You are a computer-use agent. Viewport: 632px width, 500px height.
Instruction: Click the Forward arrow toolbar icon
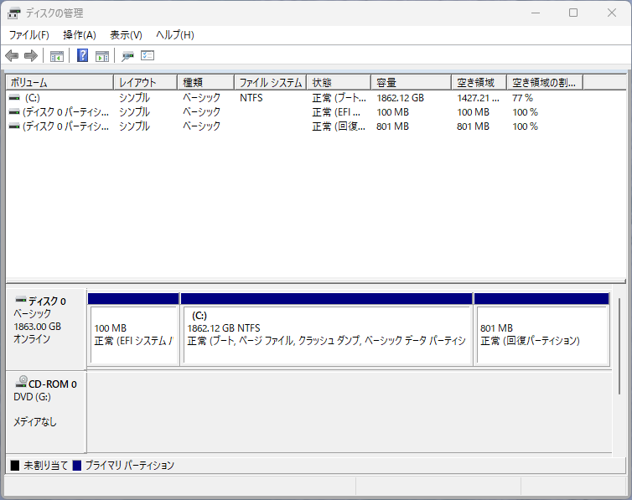(x=31, y=56)
